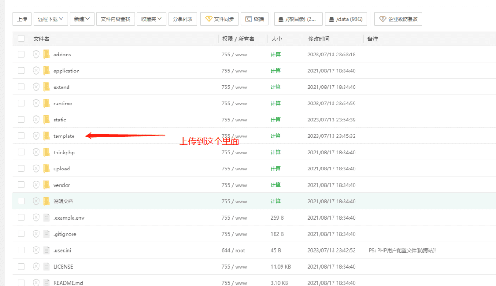Click 计算 to compute thinkphp folder size

coord(275,152)
